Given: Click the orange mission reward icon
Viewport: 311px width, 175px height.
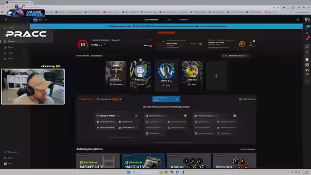Looking at the screenshot, I should (x=242, y=44).
